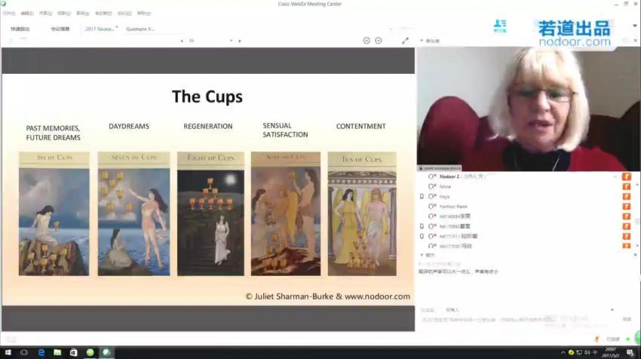The height and width of the screenshot is (359, 641).
Task: Open the File menu
Action: (8, 14)
